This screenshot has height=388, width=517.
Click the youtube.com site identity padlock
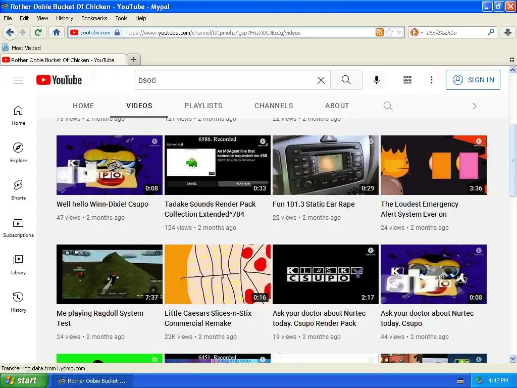117,32
